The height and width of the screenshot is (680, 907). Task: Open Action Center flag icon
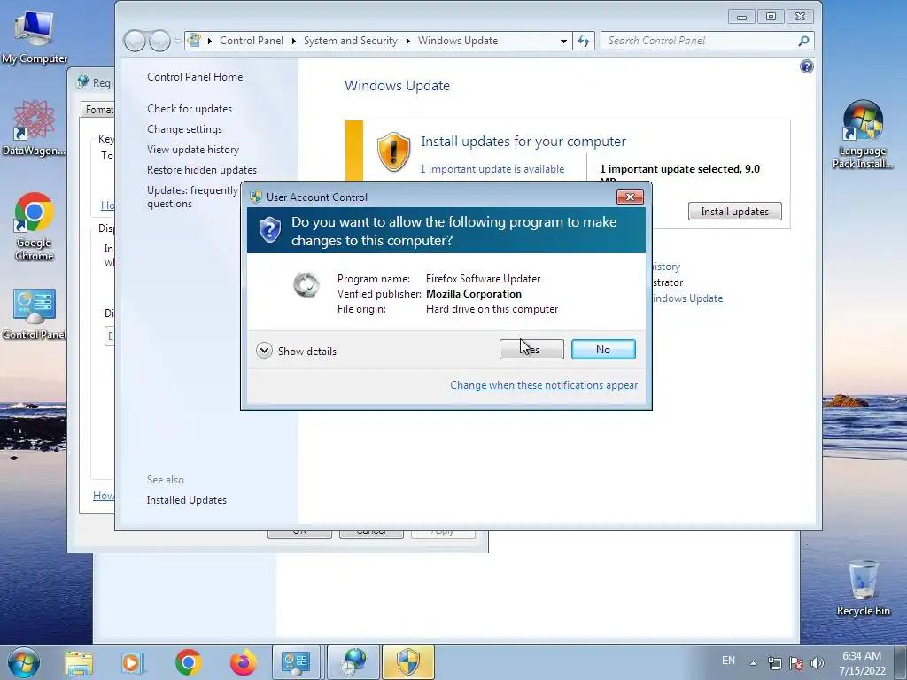[x=796, y=663]
